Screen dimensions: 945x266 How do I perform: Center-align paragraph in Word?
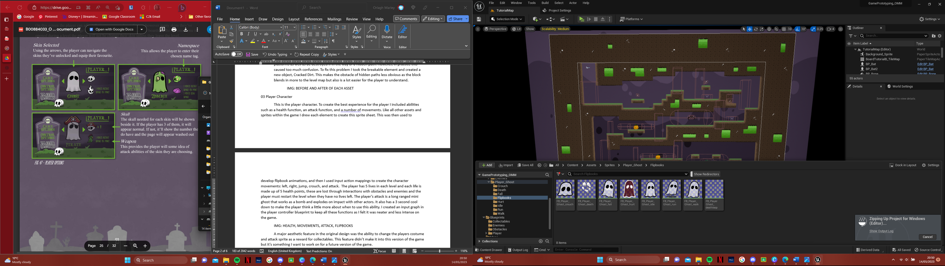click(x=310, y=34)
